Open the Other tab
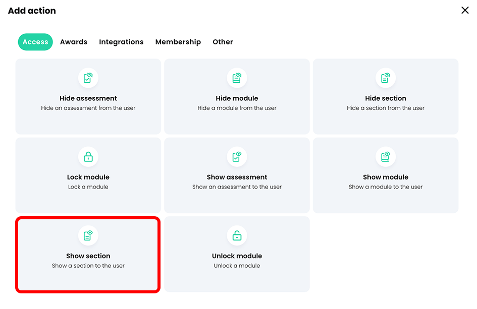 click(x=223, y=42)
